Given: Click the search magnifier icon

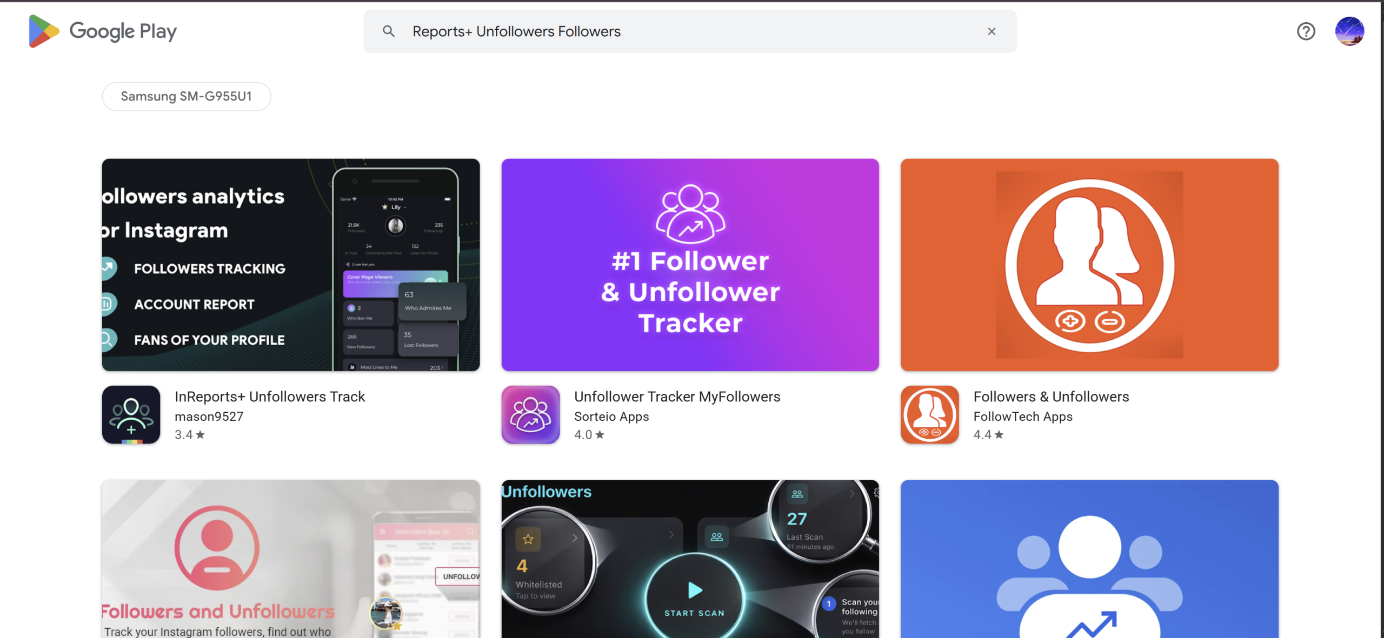Looking at the screenshot, I should 388,31.
